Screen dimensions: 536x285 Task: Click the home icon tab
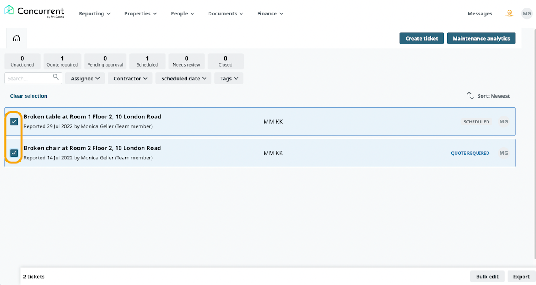(x=17, y=39)
